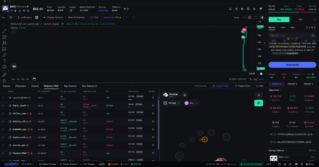Viewport: 319px width, 167px height.
Task: Toggle Only Tracked filter
Action: click(201, 86)
